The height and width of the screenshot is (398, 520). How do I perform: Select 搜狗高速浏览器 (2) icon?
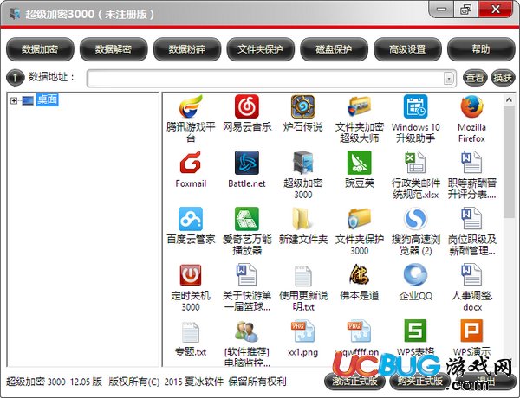(415, 219)
